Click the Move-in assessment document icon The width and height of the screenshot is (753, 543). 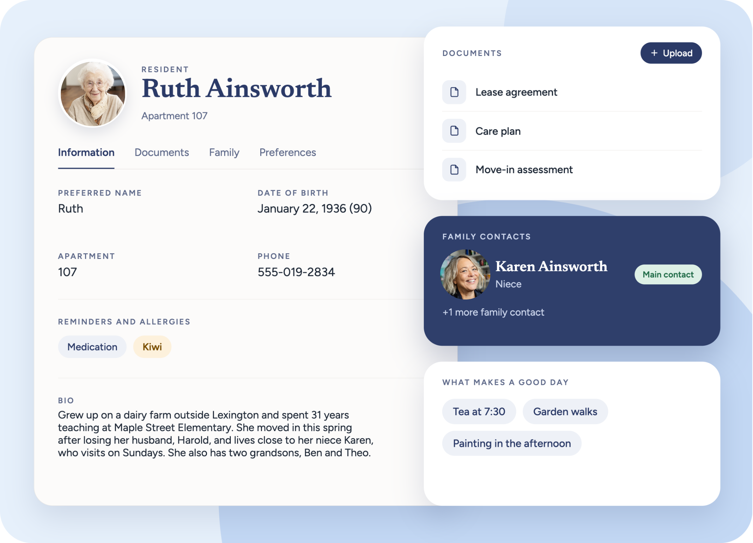pos(454,170)
